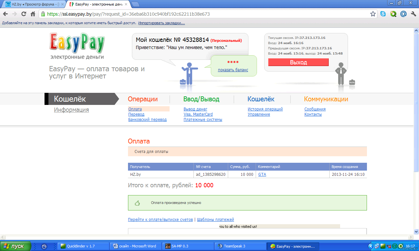Open the Skype extension icon
This screenshot has width=419, height=251.
point(383,14)
